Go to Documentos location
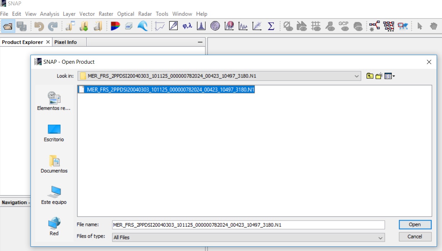This screenshot has width=442, height=251. coord(54,164)
